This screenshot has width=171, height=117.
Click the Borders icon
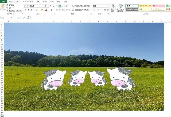(x=37, y=10)
